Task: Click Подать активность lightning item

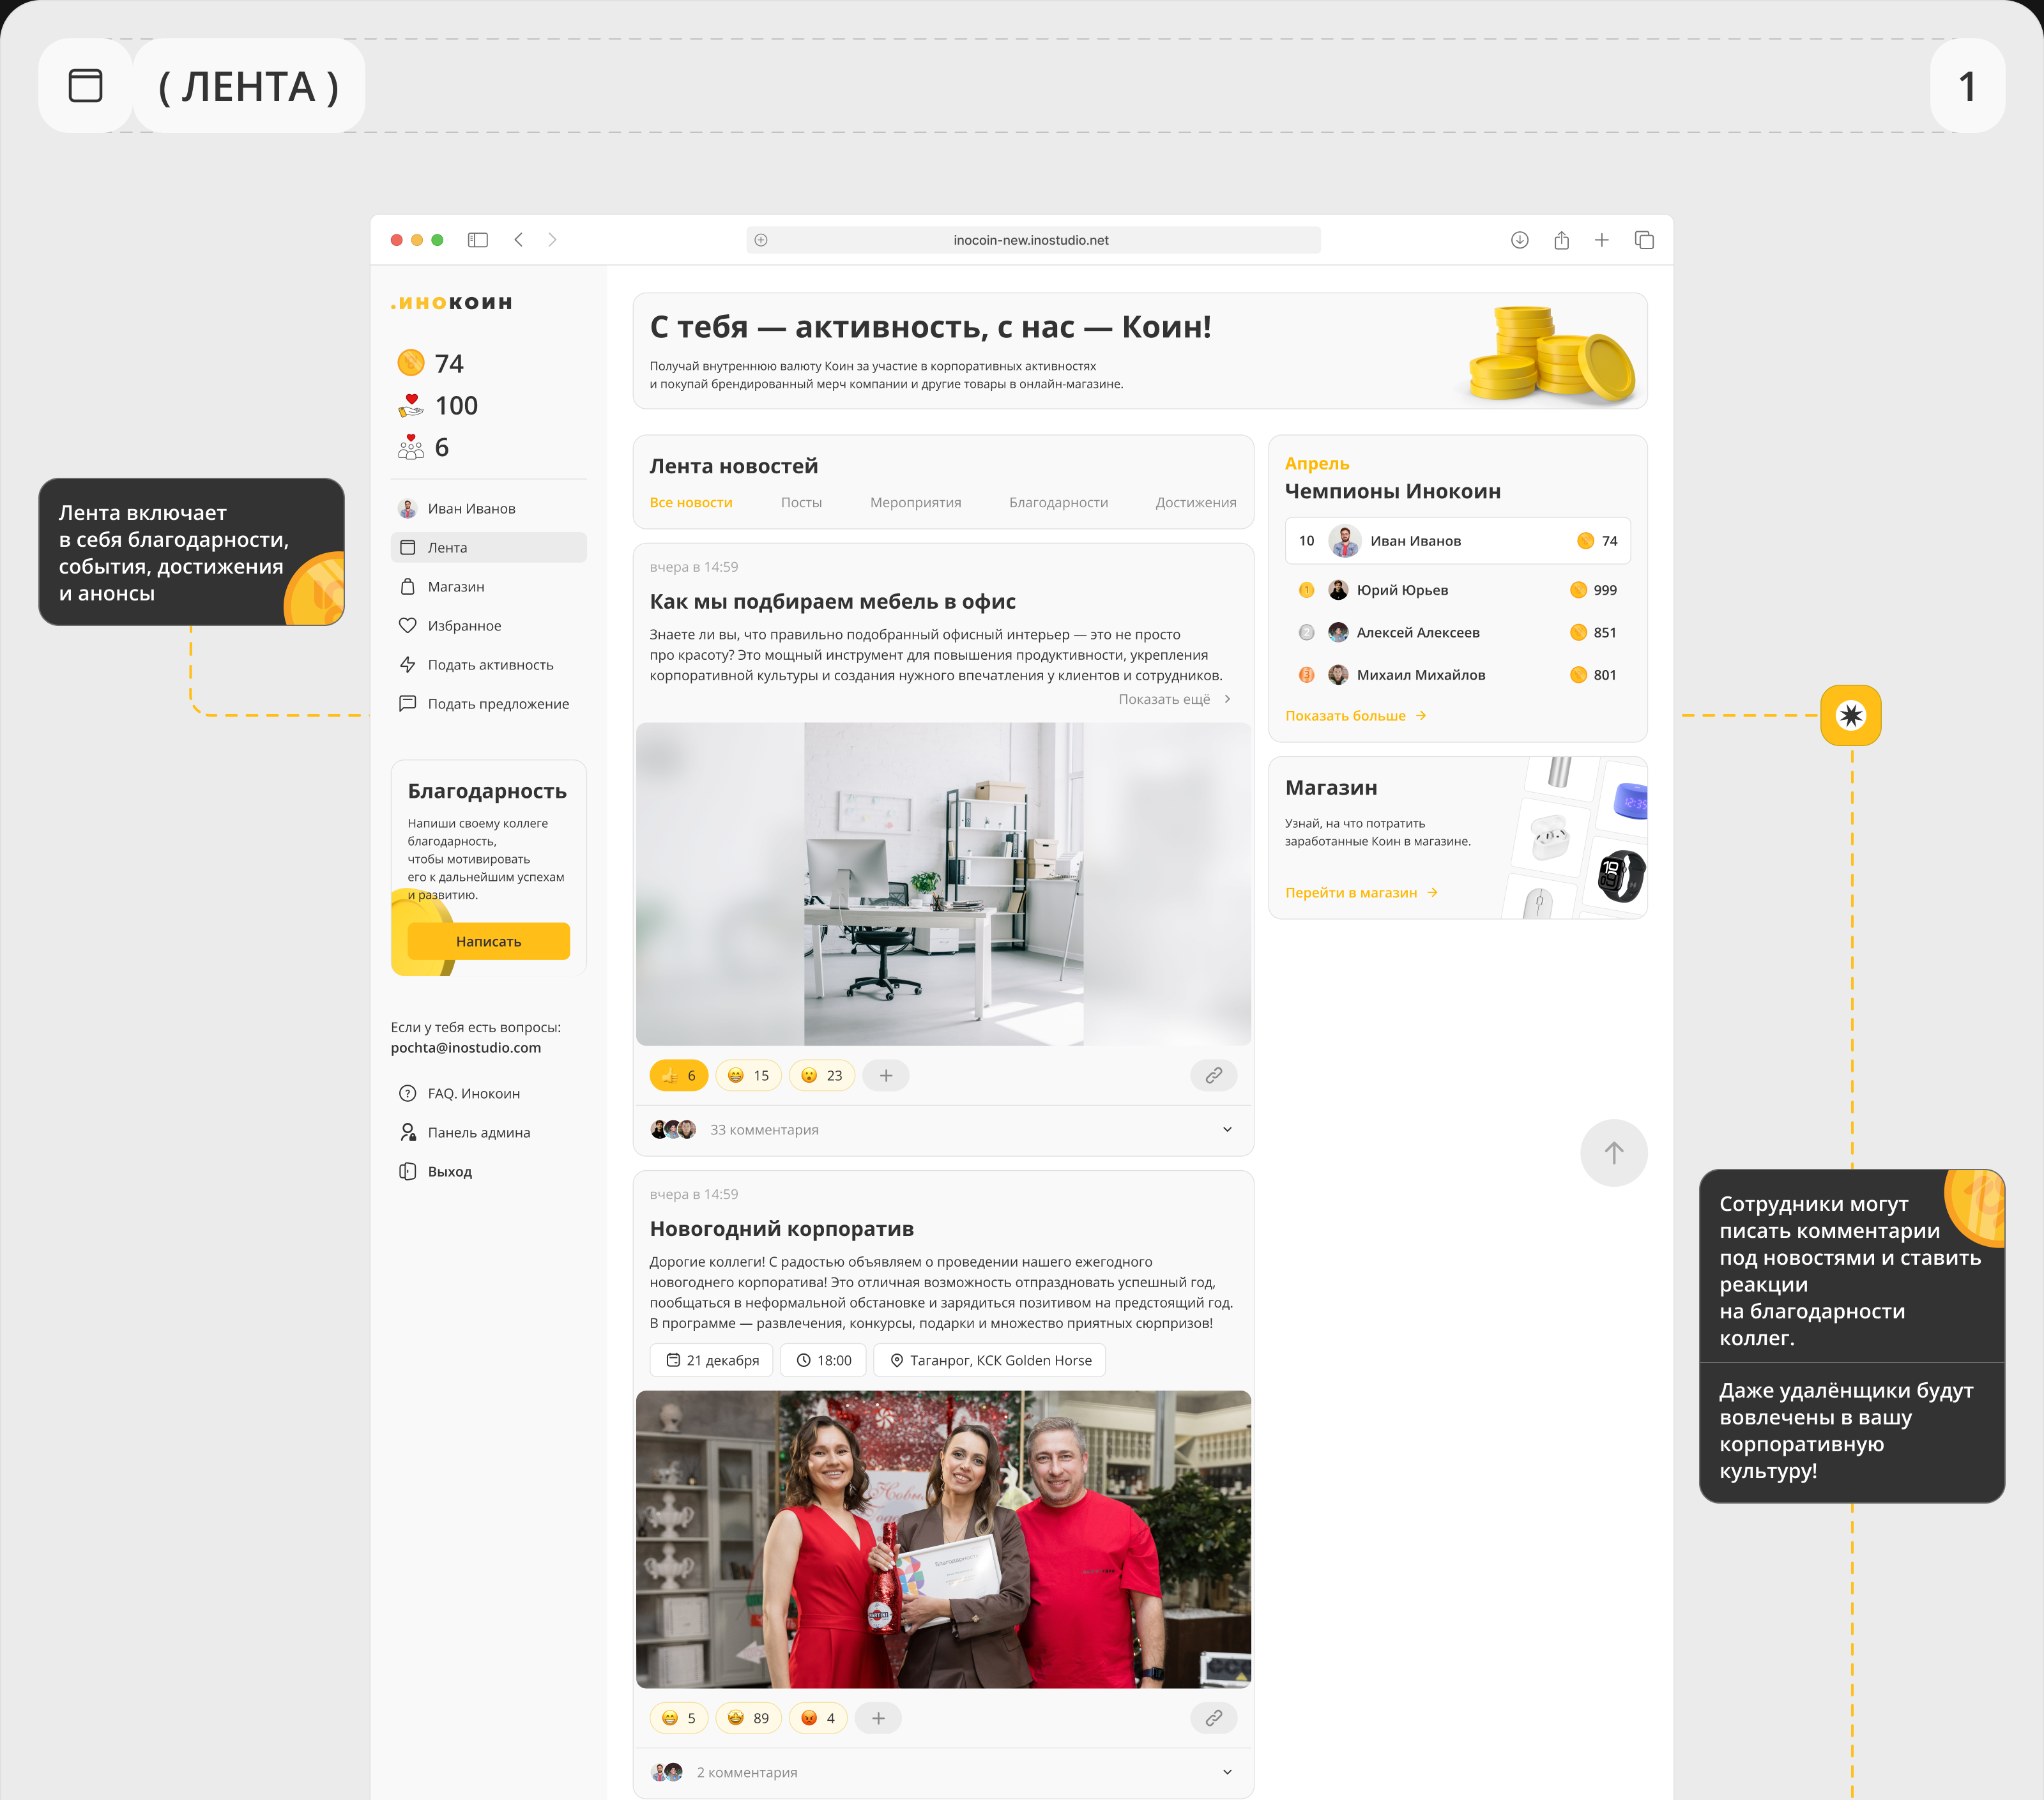Action: pyautogui.click(x=490, y=665)
